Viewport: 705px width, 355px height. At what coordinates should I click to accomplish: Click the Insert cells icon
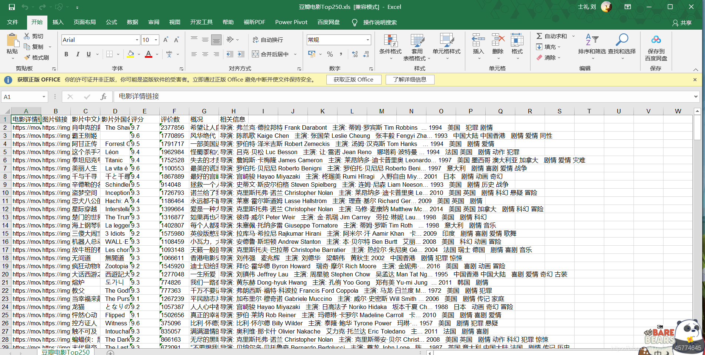pyautogui.click(x=478, y=40)
